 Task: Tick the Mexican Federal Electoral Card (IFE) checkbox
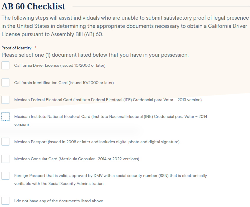click(6, 100)
